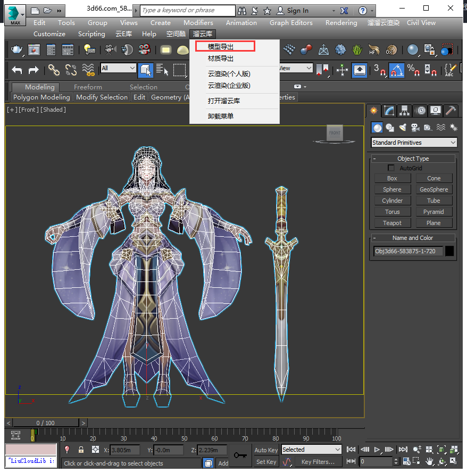Select Helpers category icon

(428, 128)
